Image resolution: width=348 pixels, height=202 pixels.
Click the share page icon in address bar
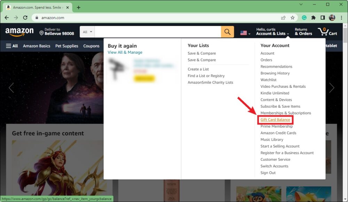(x=283, y=18)
